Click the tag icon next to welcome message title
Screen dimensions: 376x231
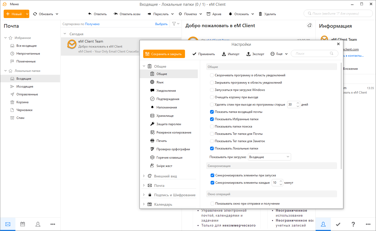point(309,25)
